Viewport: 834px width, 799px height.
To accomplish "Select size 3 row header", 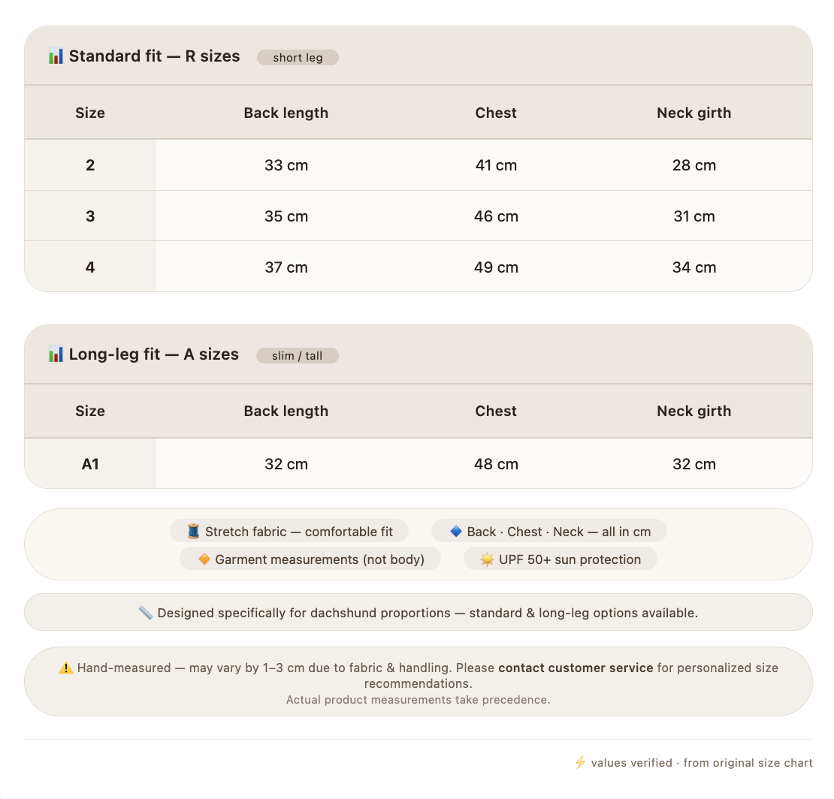I will 90,216.
